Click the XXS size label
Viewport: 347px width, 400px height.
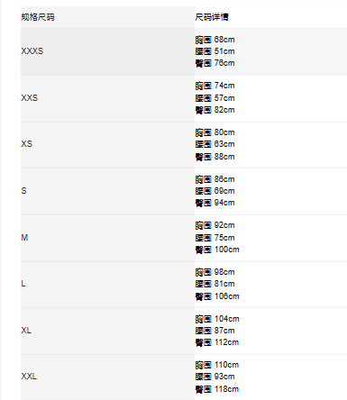(x=30, y=98)
